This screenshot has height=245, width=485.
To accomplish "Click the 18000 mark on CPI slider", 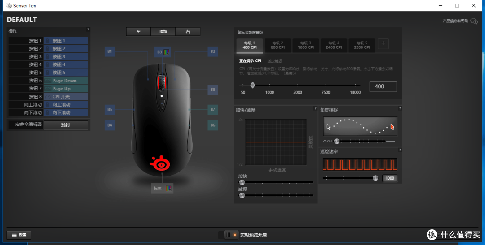I will click(x=355, y=92).
